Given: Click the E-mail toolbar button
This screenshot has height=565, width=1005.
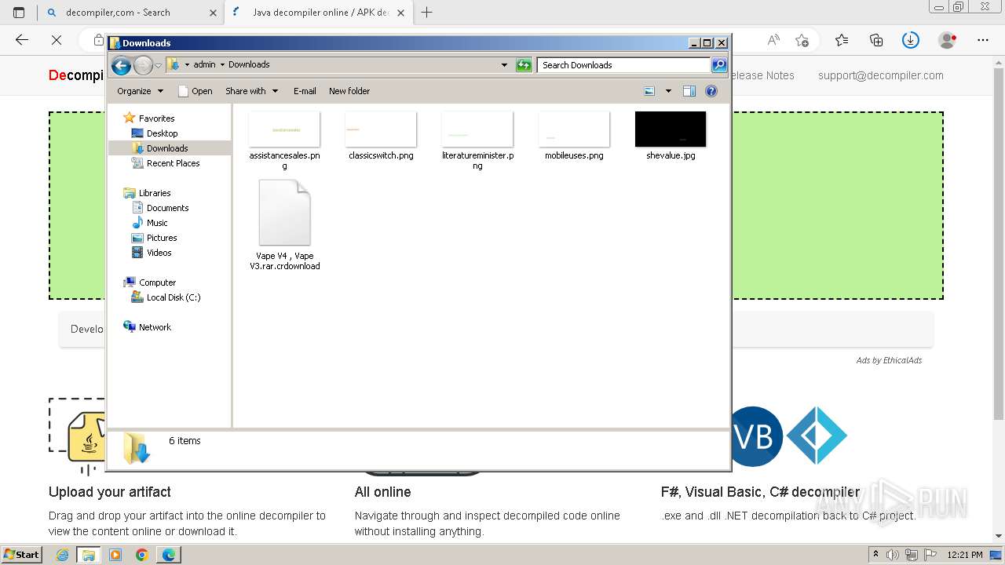Looking at the screenshot, I should [x=305, y=91].
